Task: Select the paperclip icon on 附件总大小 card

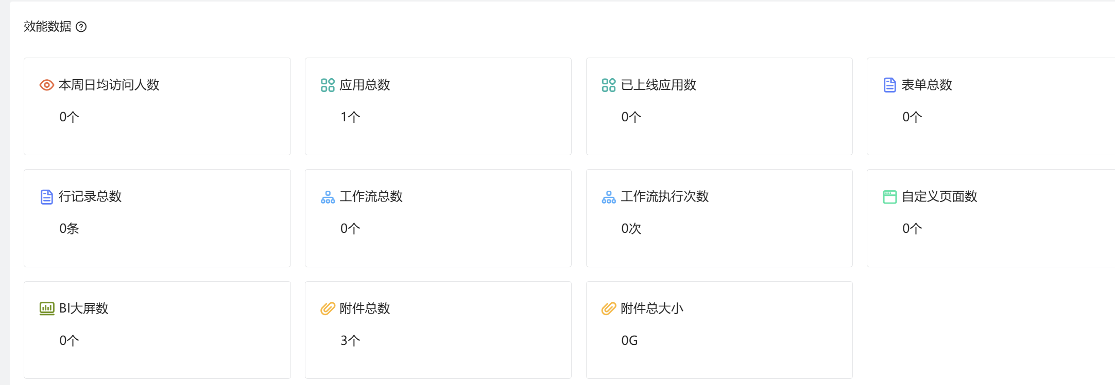Action: (x=608, y=308)
